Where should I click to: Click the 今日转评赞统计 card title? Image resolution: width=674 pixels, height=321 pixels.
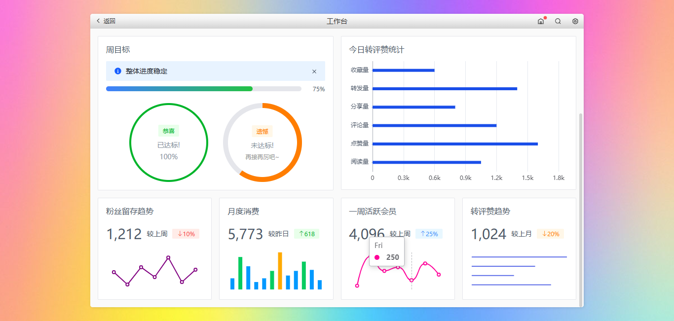pyautogui.click(x=377, y=50)
